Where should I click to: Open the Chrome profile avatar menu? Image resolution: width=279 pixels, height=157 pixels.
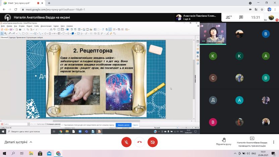(x=269, y=9)
